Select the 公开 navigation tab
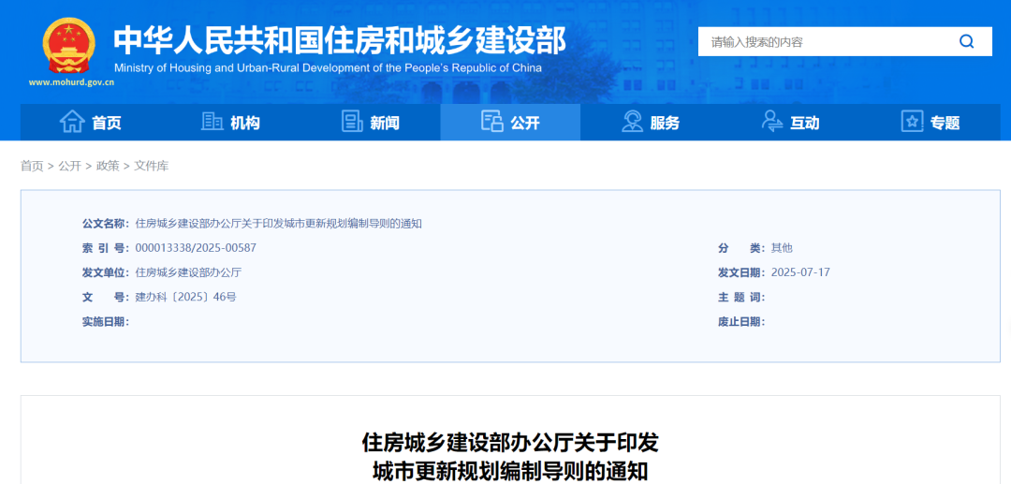This screenshot has height=484, width=1011. click(510, 123)
